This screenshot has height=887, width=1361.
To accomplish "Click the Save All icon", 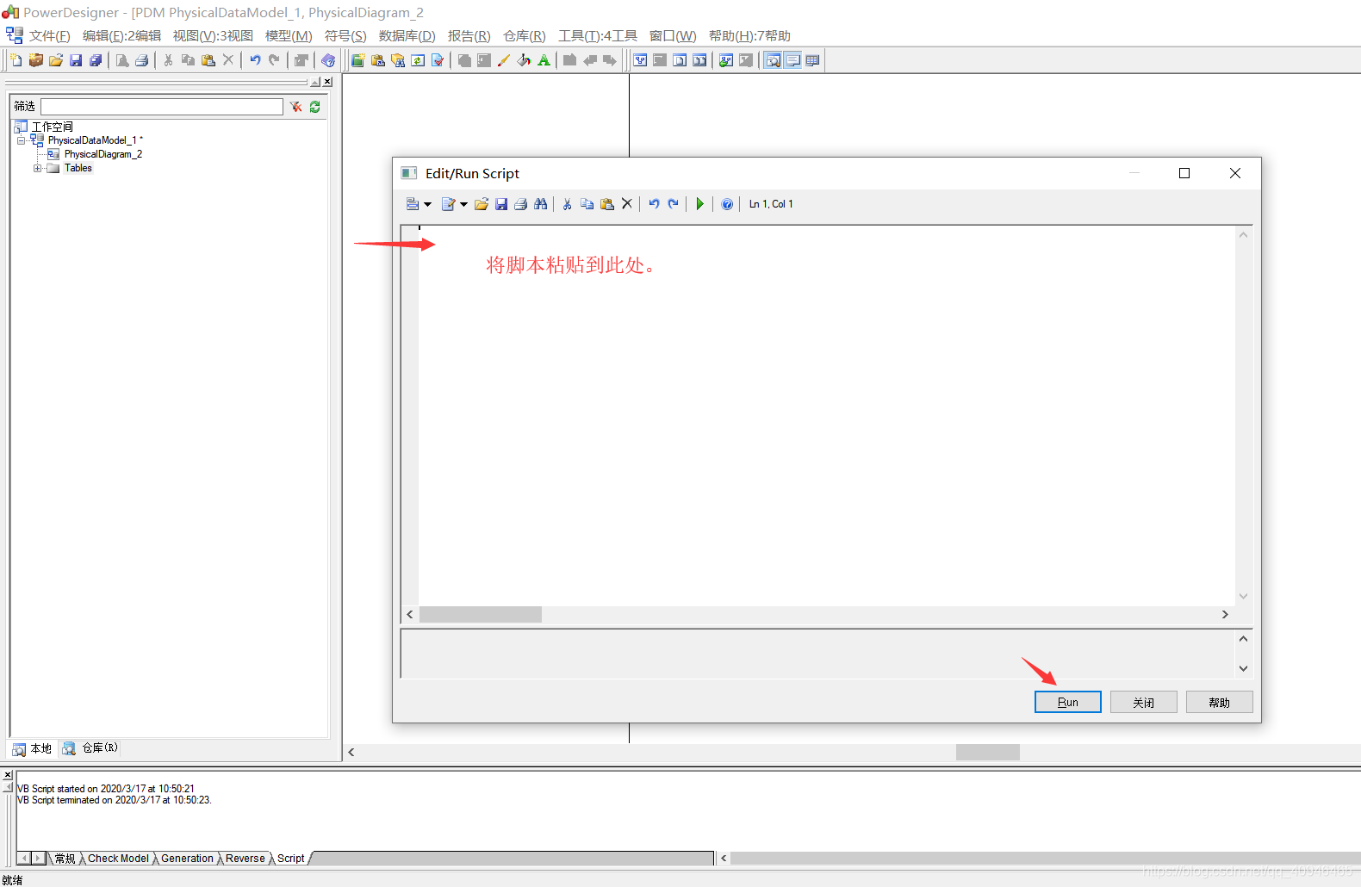I will point(96,60).
